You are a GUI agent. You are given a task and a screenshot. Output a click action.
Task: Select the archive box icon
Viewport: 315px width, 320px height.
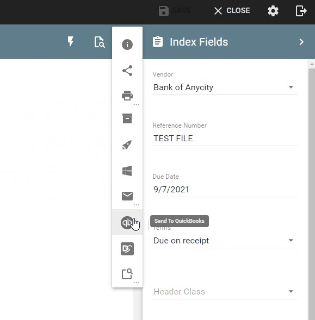[x=127, y=118]
